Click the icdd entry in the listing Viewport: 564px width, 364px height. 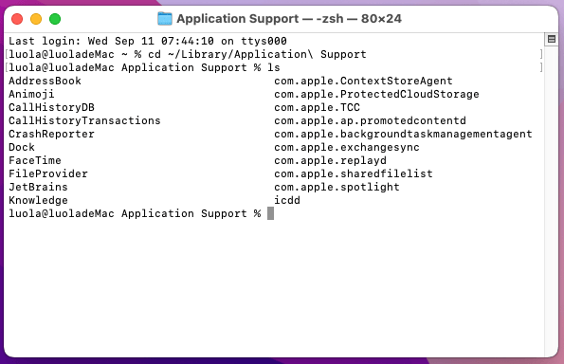pyautogui.click(x=287, y=200)
